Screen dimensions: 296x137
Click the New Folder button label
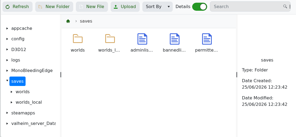58,7
